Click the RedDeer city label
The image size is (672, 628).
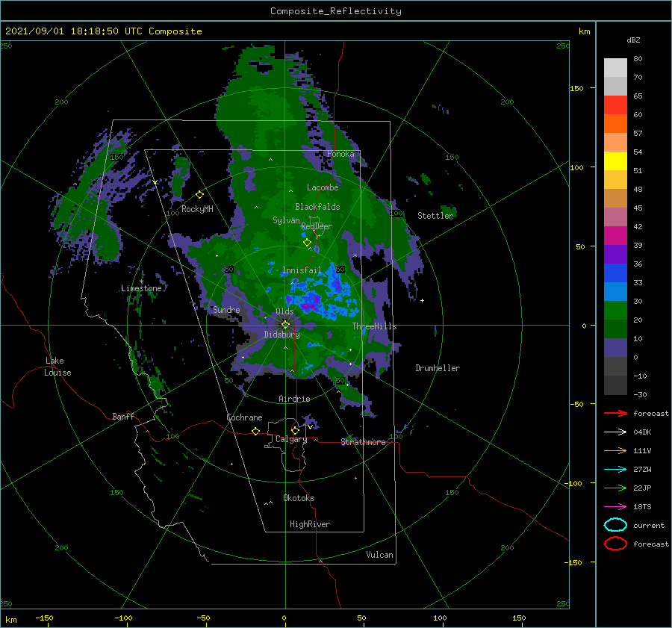(x=317, y=226)
